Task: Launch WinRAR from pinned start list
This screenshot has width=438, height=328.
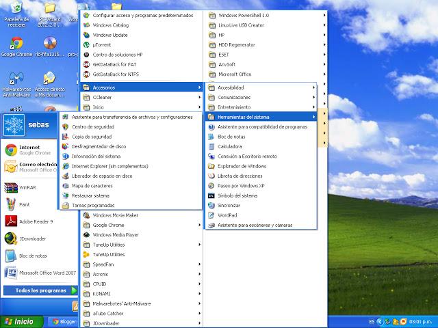Action: pos(27,187)
